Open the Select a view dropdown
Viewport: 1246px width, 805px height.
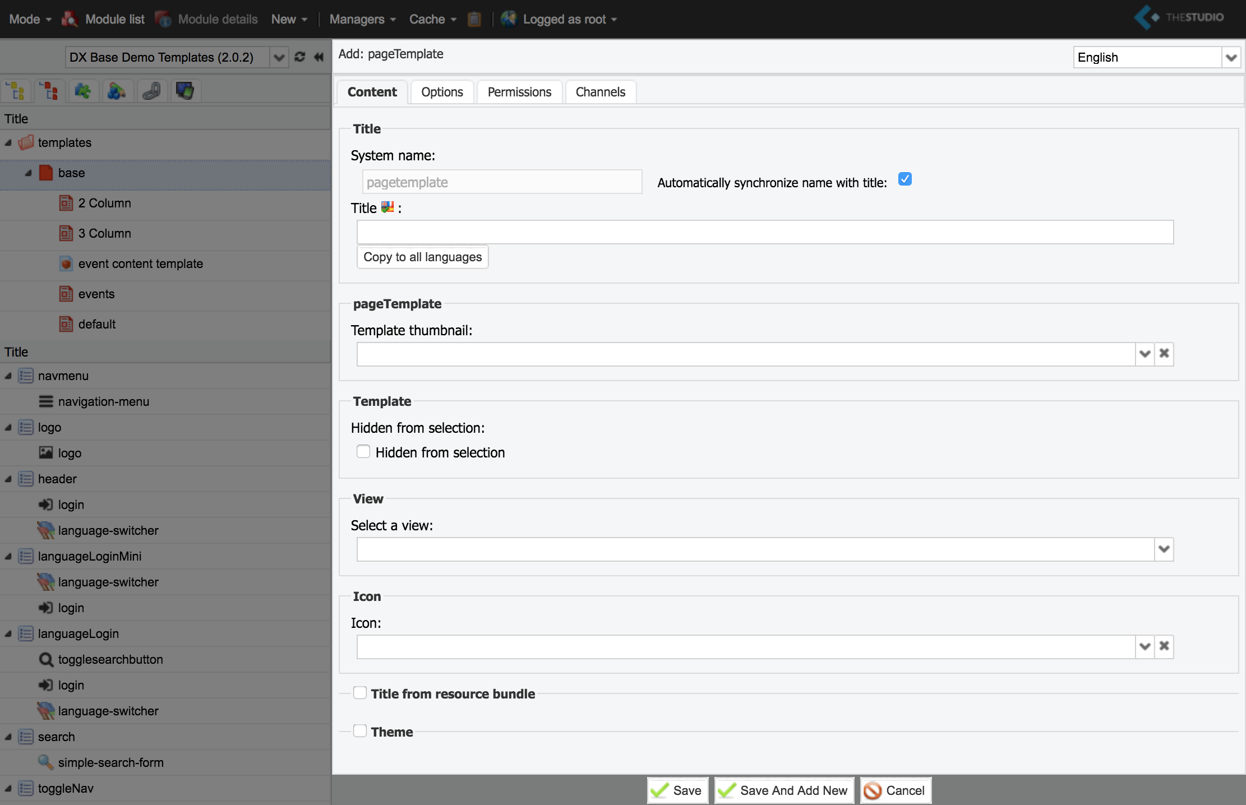pos(1164,549)
